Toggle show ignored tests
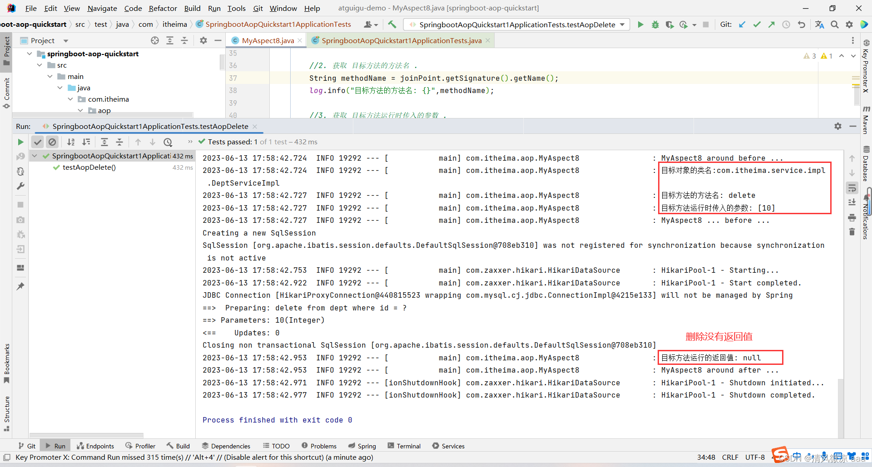 pyautogui.click(x=52, y=142)
